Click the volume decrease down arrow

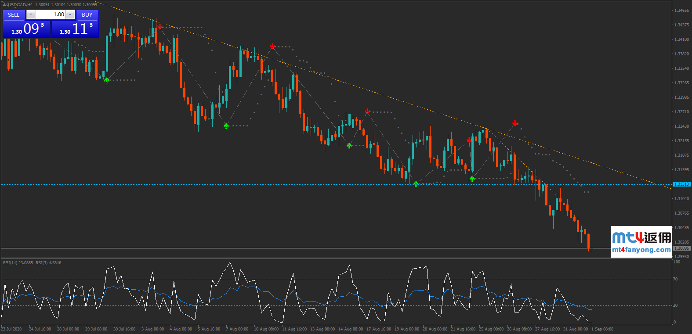31,14
